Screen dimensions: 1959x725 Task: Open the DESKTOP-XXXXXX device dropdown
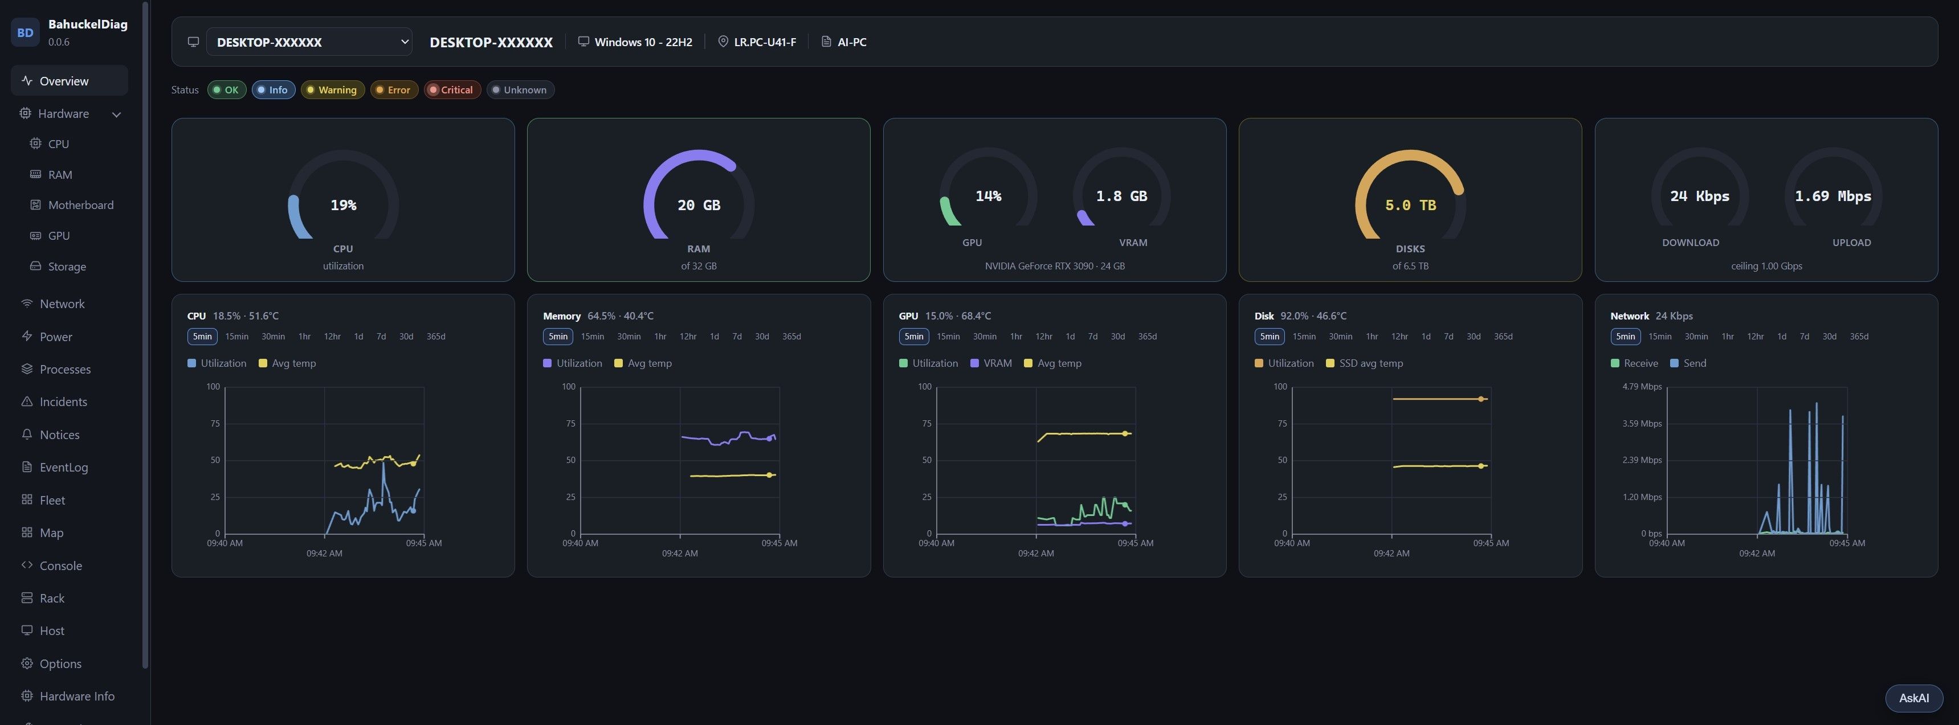click(309, 42)
